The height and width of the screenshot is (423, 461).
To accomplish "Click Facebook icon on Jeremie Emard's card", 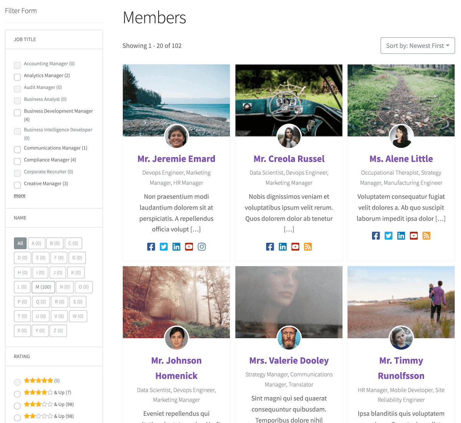I will pyautogui.click(x=151, y=247).
